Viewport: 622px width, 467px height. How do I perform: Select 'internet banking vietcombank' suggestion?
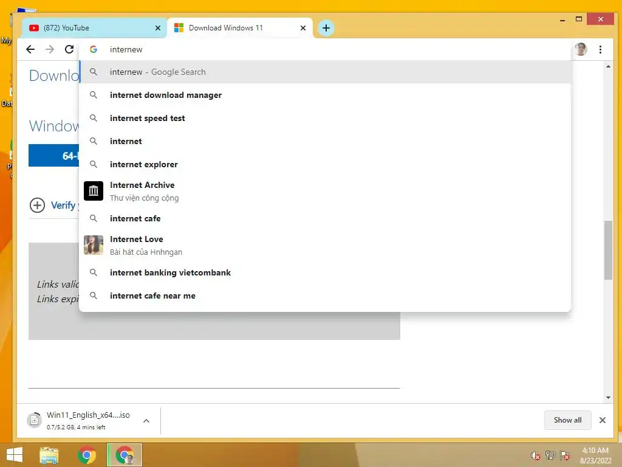tap(326, 272)
